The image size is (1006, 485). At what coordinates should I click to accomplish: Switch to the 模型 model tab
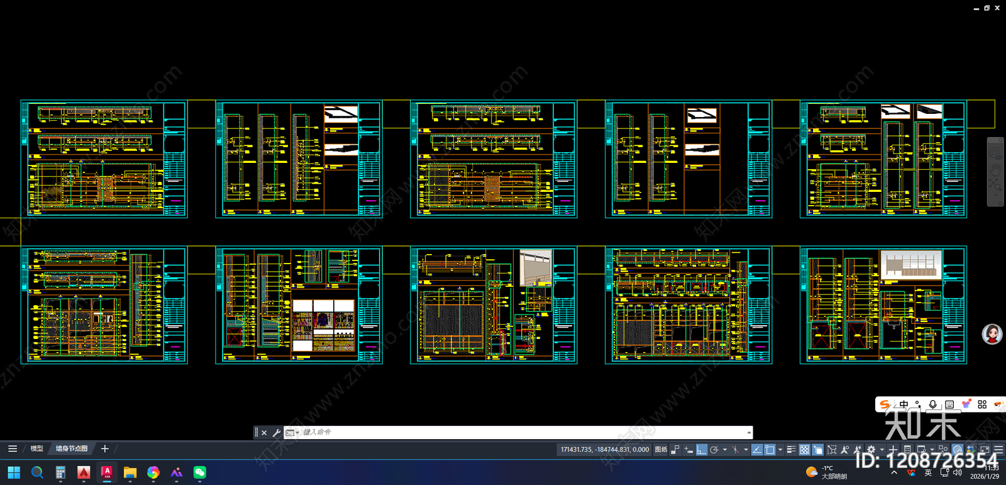point(37,449)
